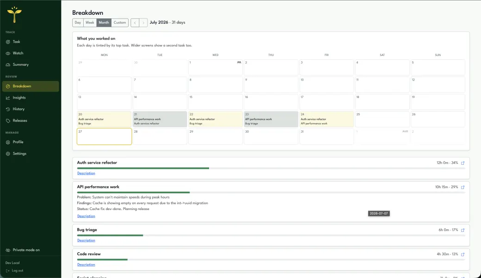The width and height of the screenshot is (481, 278).
Task: Click the History clock icon
Action: (x=8, y=109)
